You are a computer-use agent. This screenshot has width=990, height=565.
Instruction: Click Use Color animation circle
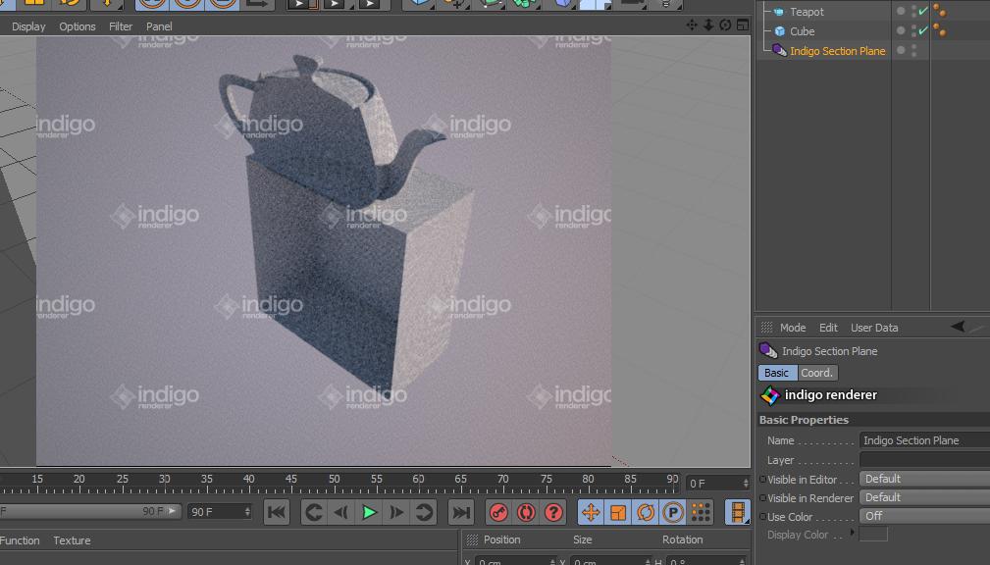pyautogui.click(x=762, y=516)
